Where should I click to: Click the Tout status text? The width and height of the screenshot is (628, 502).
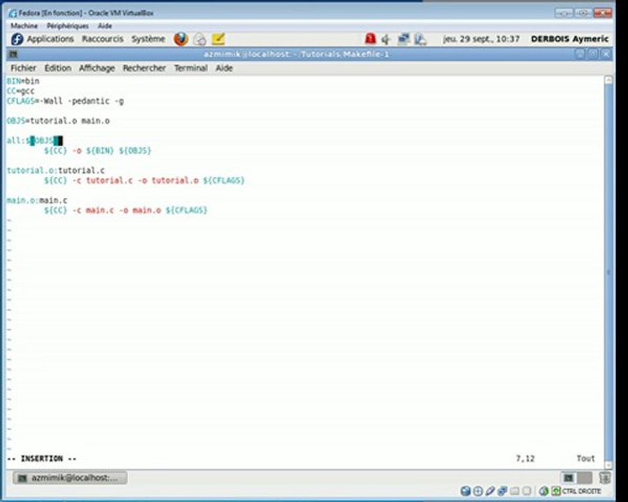click(585, 458)
